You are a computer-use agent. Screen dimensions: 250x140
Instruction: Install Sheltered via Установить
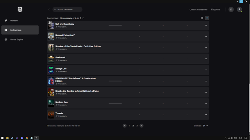(61, 60)
